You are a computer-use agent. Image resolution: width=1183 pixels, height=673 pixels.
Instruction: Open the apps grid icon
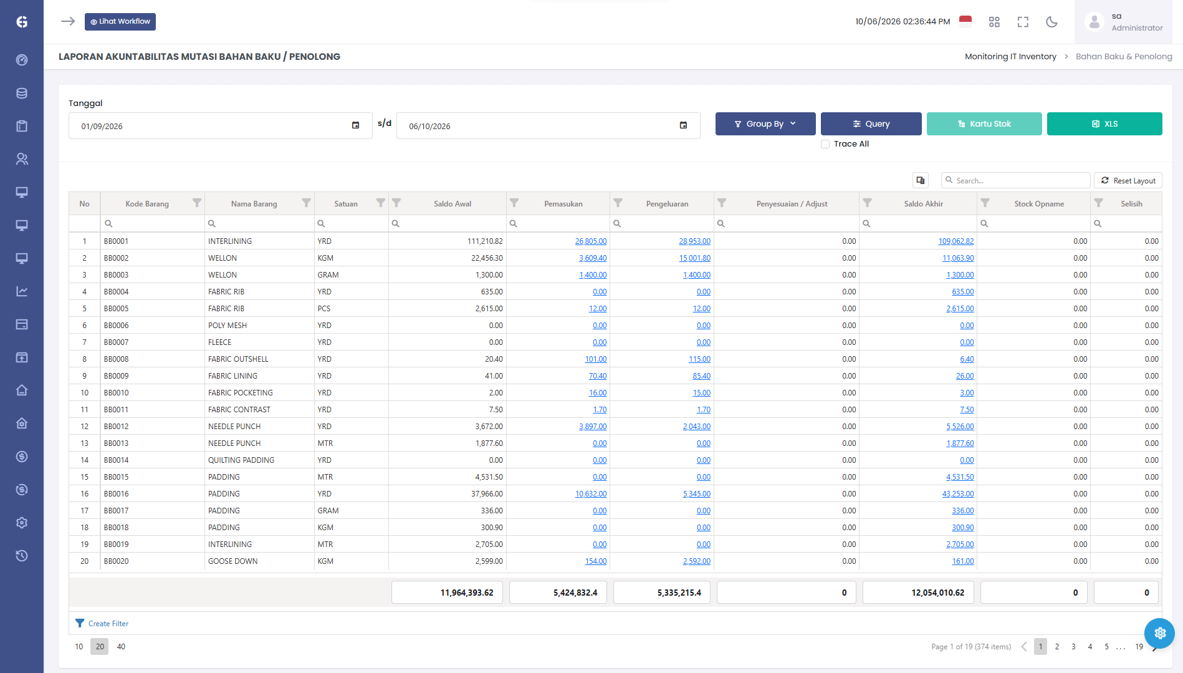pyautogui.click(x=994, y=22)
